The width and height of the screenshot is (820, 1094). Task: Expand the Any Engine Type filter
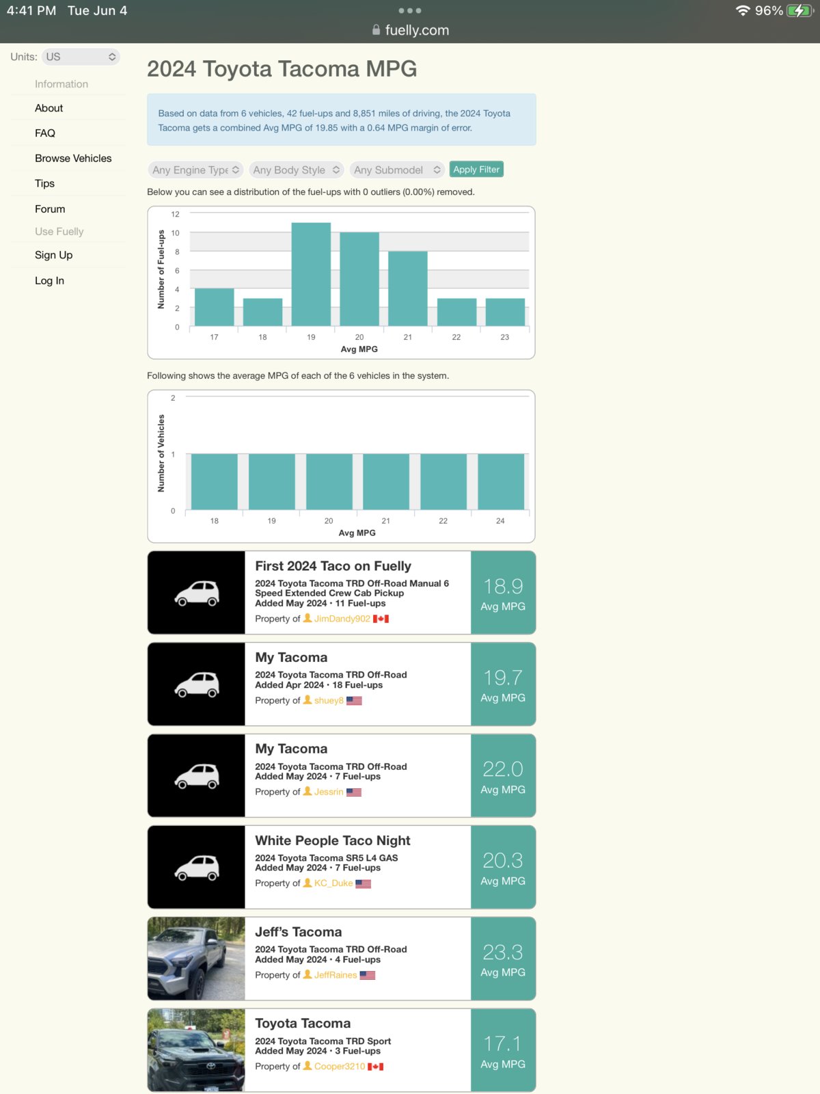coord(195,170)
